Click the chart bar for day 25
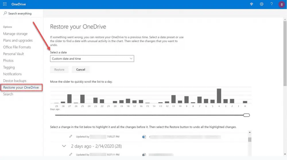This screenshot has height=160, width=287. tap(82, 99)
